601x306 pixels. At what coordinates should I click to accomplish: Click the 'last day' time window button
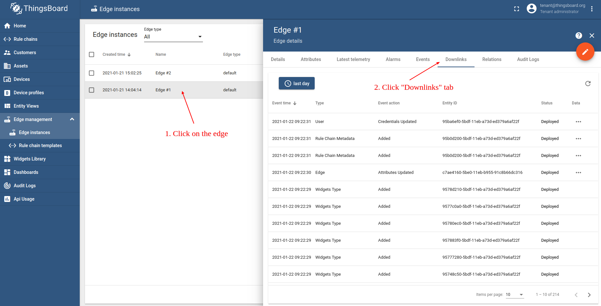(x=296, y=84)
